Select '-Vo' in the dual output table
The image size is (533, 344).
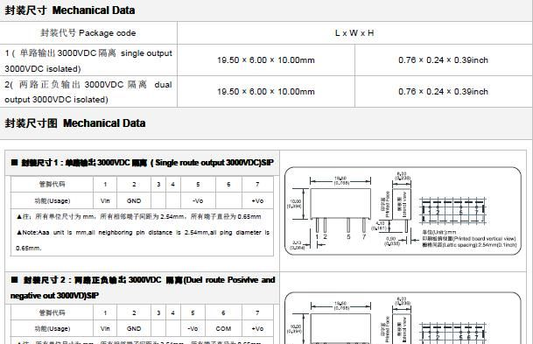click(x=193, y=329)
